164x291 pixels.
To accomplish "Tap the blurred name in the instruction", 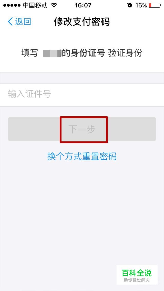I will coord(52,53).
